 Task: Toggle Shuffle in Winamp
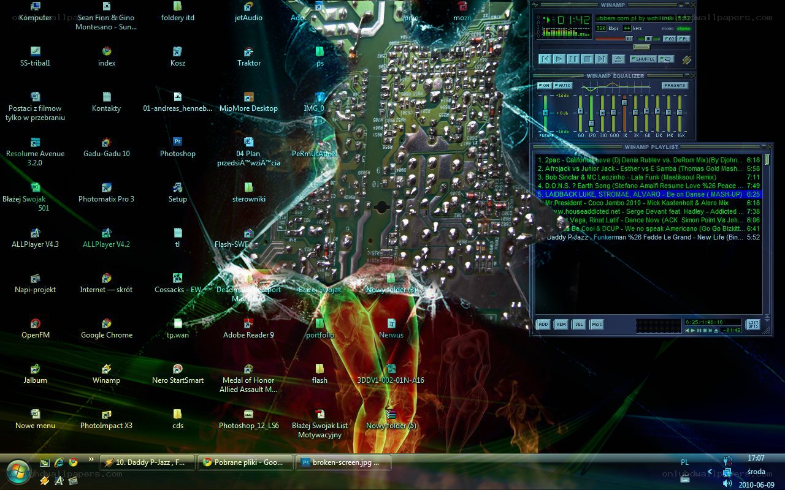tap(643, 59)
